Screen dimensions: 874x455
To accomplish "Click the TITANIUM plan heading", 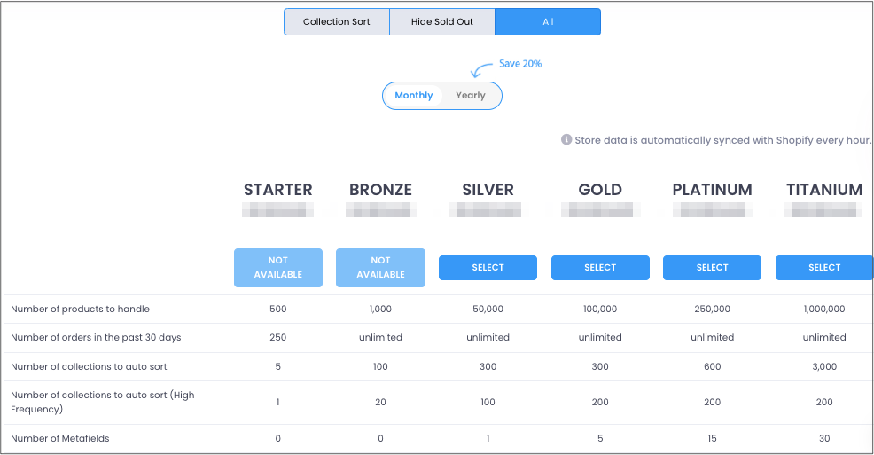I will (x=824, y=190).
